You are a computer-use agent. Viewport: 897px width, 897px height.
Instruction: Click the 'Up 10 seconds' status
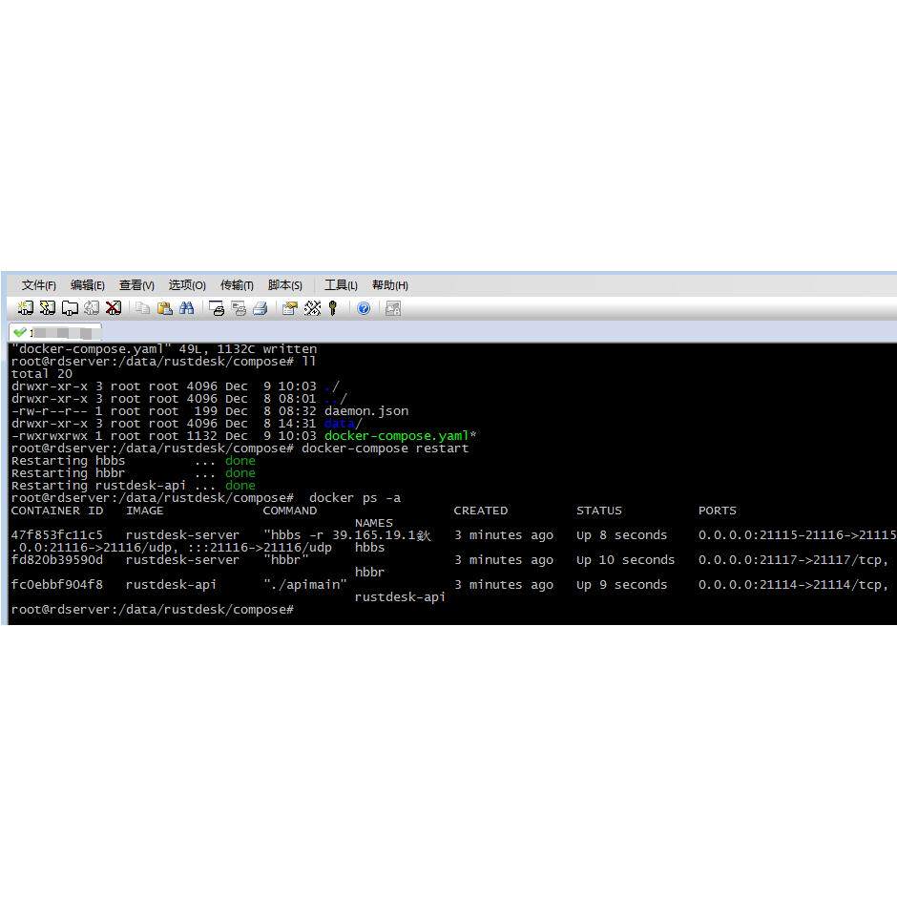[625, 560]
